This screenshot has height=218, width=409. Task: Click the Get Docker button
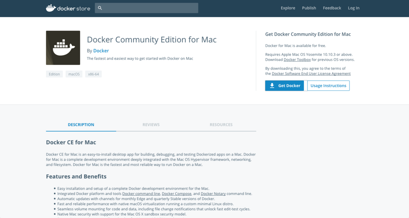click(x=284, y=86)
